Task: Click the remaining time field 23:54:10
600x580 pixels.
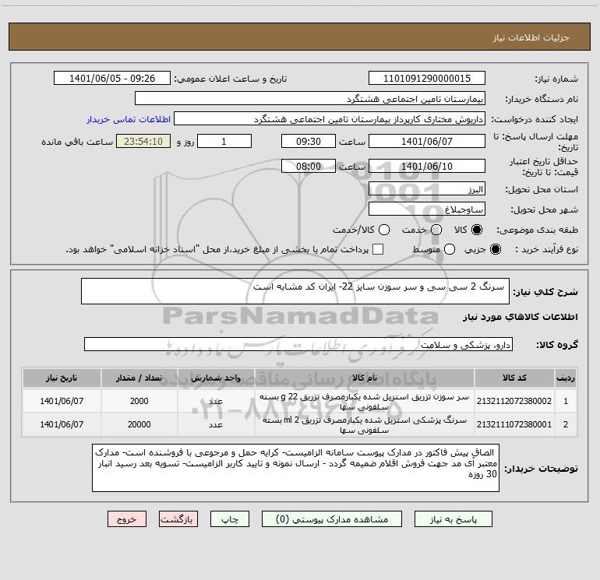Action: tap(143, 141)
